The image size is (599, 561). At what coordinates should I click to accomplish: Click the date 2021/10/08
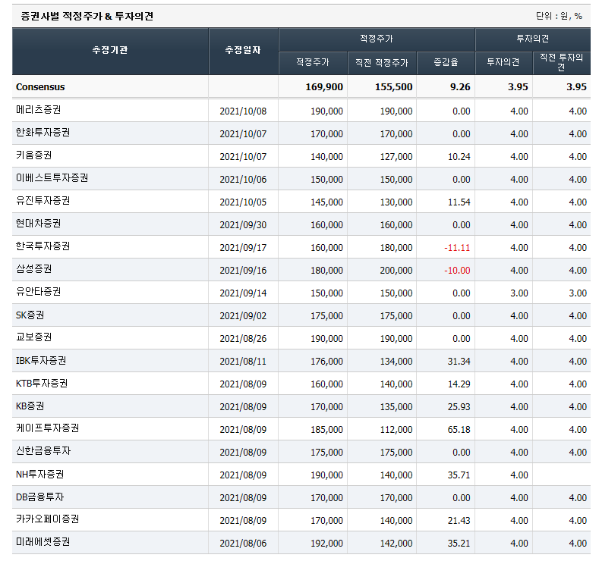(243, 111)
